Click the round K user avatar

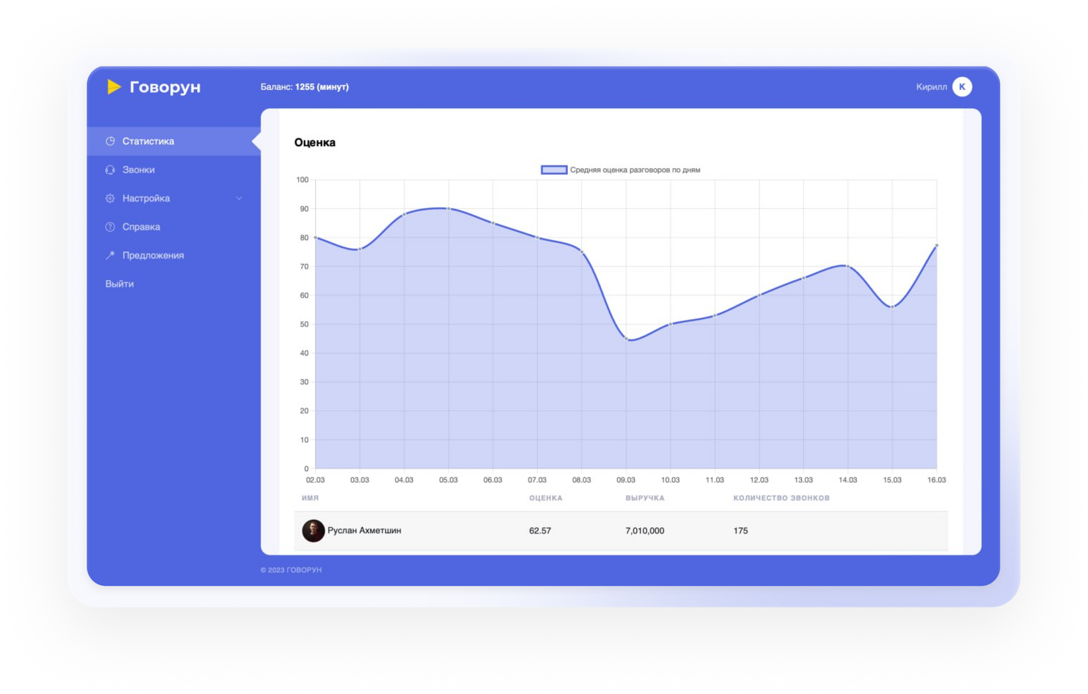pyautogui.click(x=962, y=87)
